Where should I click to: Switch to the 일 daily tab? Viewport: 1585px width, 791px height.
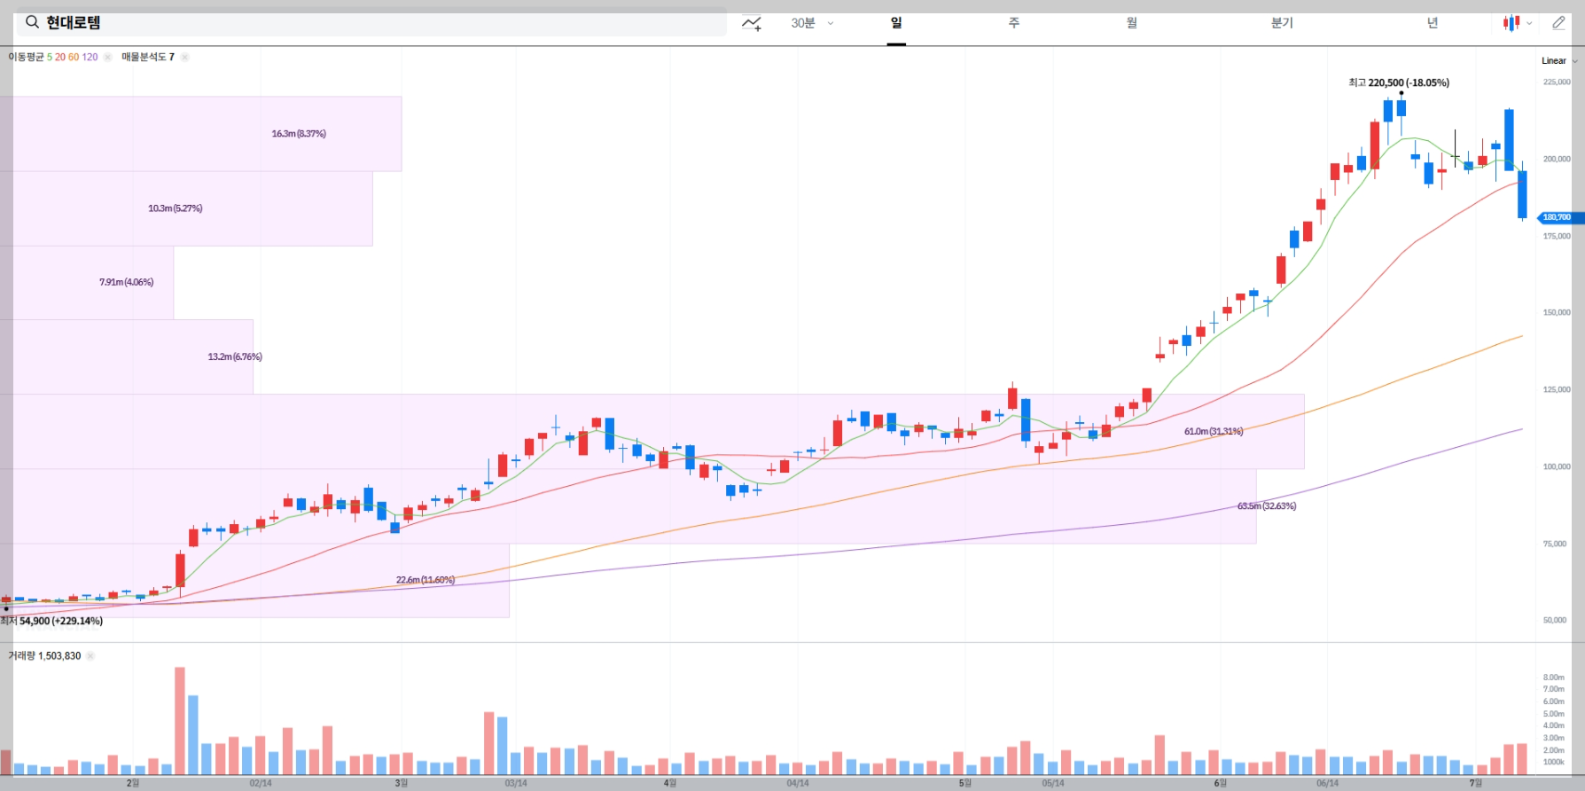pos(896,23)
